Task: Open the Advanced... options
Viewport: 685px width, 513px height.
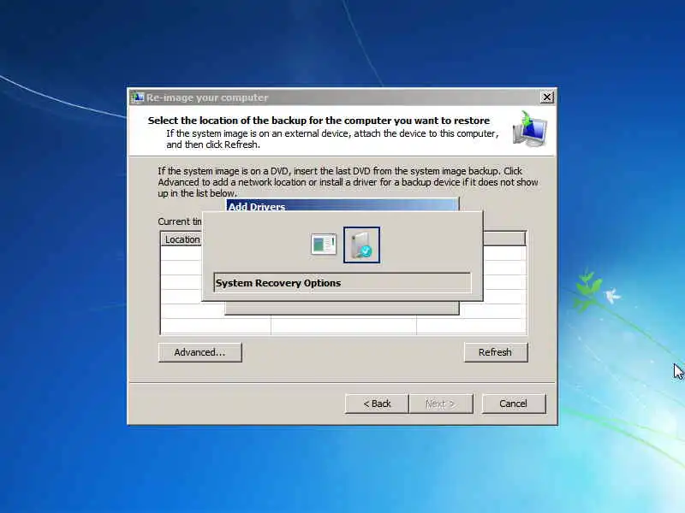Action: click(200, 352)
